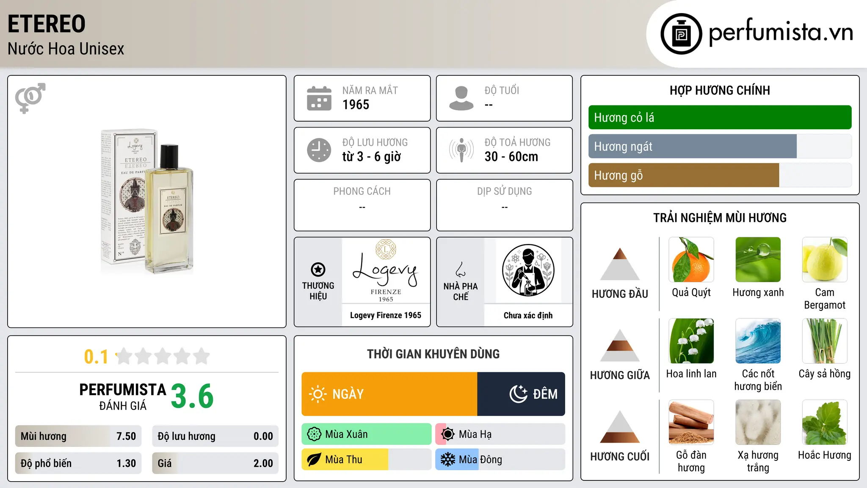Click the Hương gỗ accord bar

[x=720, y=175]
